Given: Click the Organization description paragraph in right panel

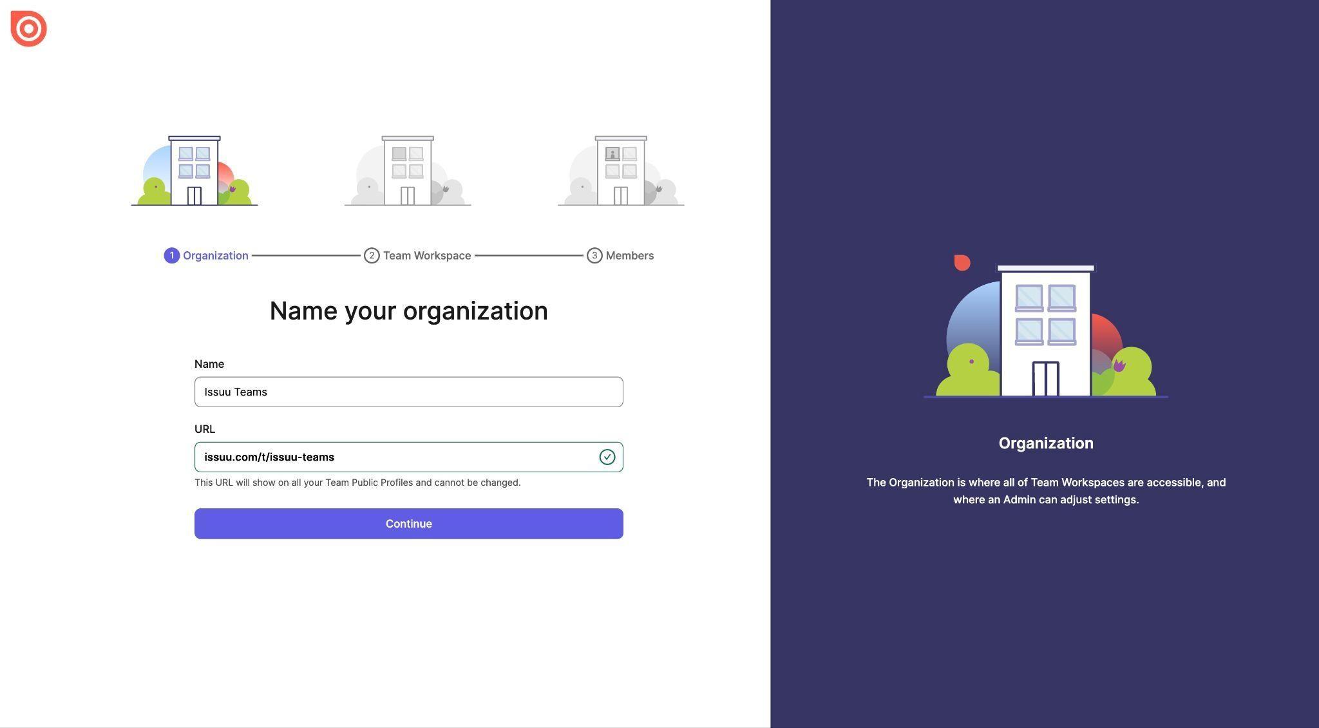Looking at the screenshot, I should pos(1046,491).
